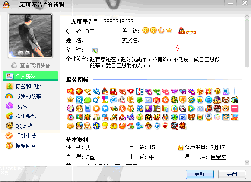Click the purple butterfly service icon
Viewport: 251px width, 182px height.
click(x=131, y=117)
